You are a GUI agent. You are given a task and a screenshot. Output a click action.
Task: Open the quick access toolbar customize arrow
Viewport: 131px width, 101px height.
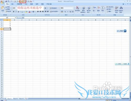[x=34, y=1]
